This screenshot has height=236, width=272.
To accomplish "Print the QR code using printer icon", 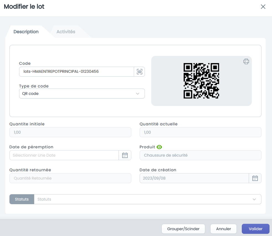I will point(246,61).
